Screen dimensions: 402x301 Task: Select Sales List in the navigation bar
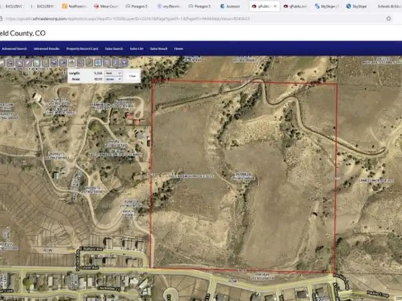pos(137,49)
